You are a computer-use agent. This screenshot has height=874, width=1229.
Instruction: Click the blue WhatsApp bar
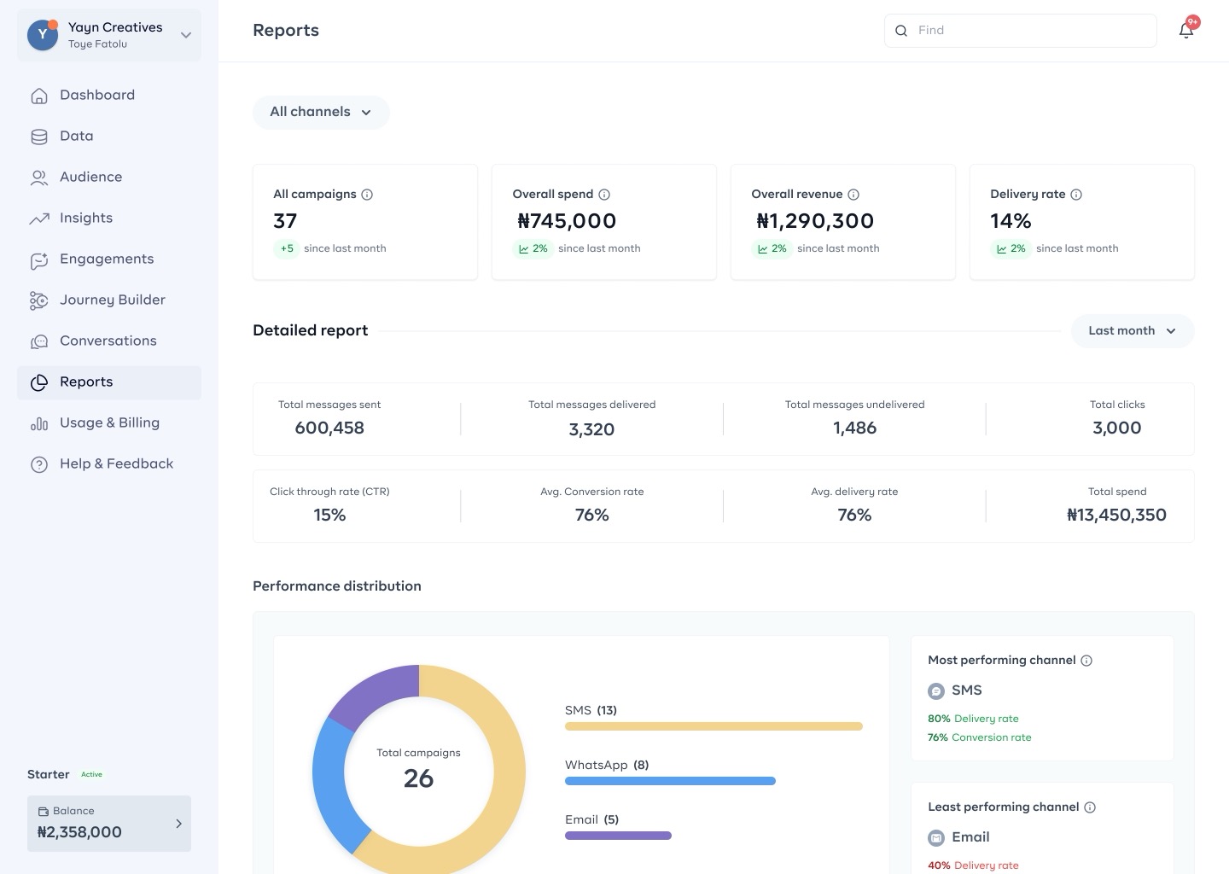coord(670,782)
